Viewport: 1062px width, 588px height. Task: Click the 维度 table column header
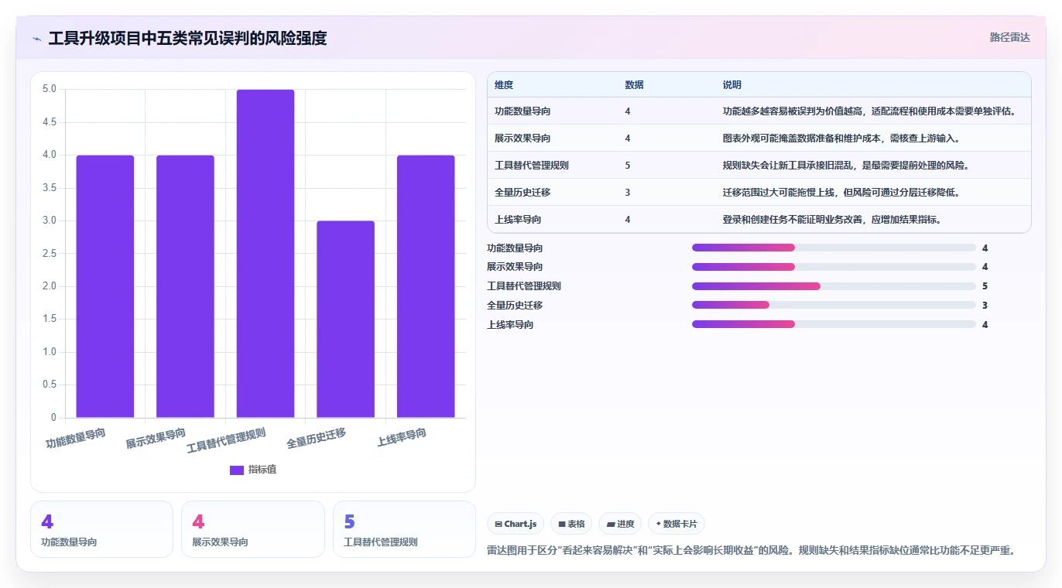tap(504, 85)
